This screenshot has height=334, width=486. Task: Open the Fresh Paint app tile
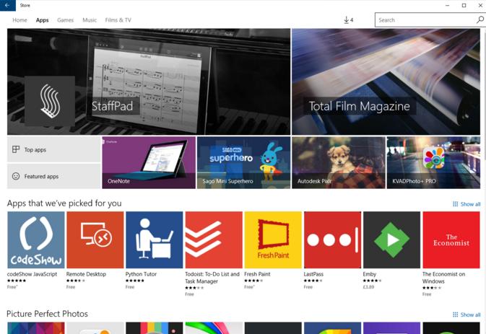click(273, 240)
